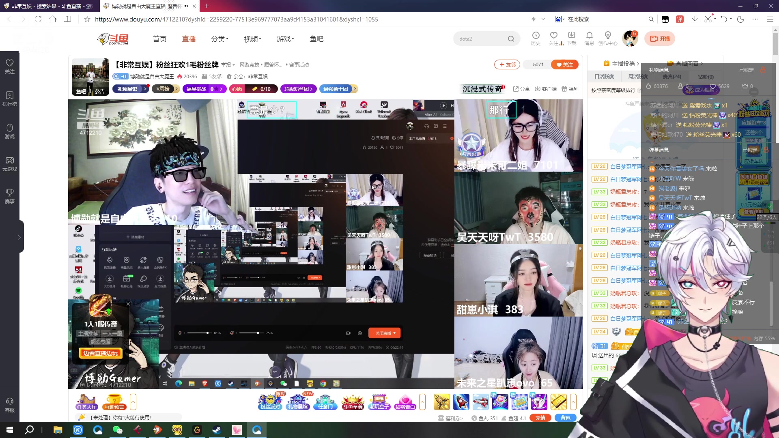This screenshot has width=779, height=438.
Task: Open the 背包 backpack button
Action: pos(566,418)
